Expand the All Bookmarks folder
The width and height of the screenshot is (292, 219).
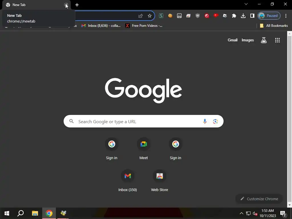274,26
